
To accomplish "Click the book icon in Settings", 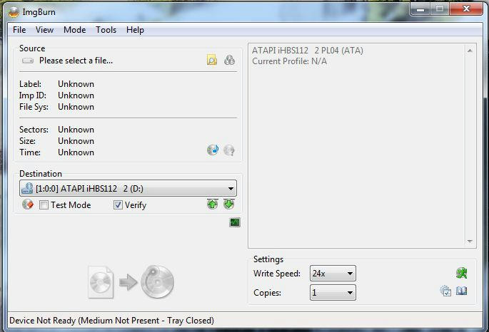I will [462, 291].
